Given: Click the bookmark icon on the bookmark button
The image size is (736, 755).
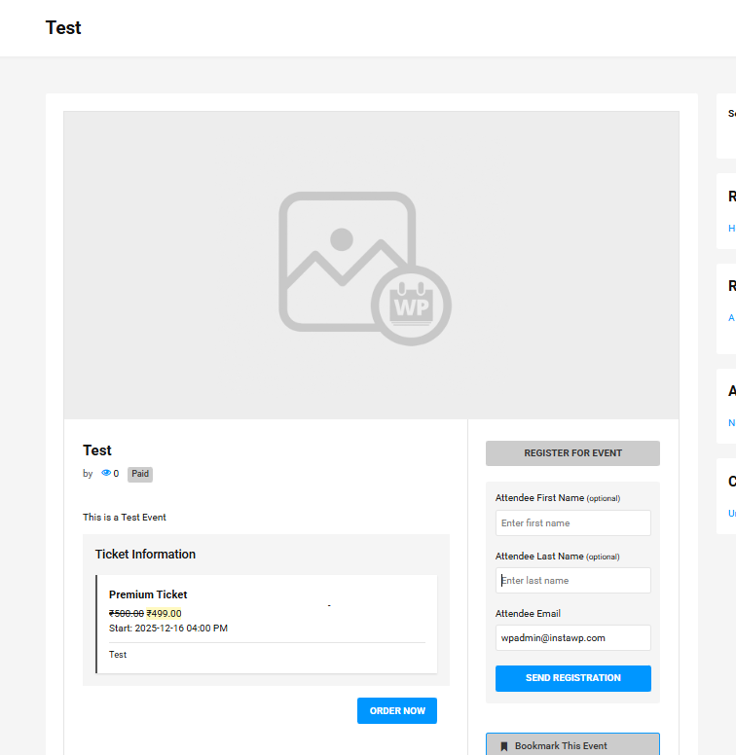Looking at the screenshot, I should (504, 746).
